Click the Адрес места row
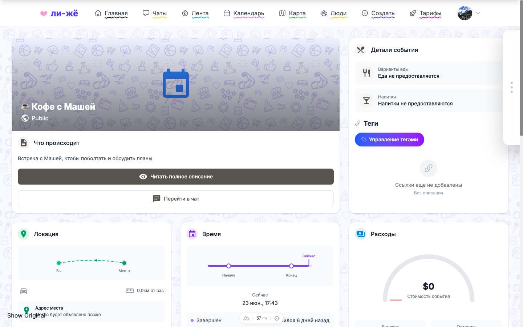523x327 pixels. (x=92, y=311)
